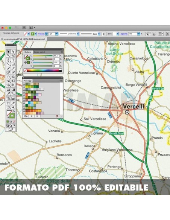170x220 pixels.
Task: Select the Eyedropper tool
Action: click(8, 93)
